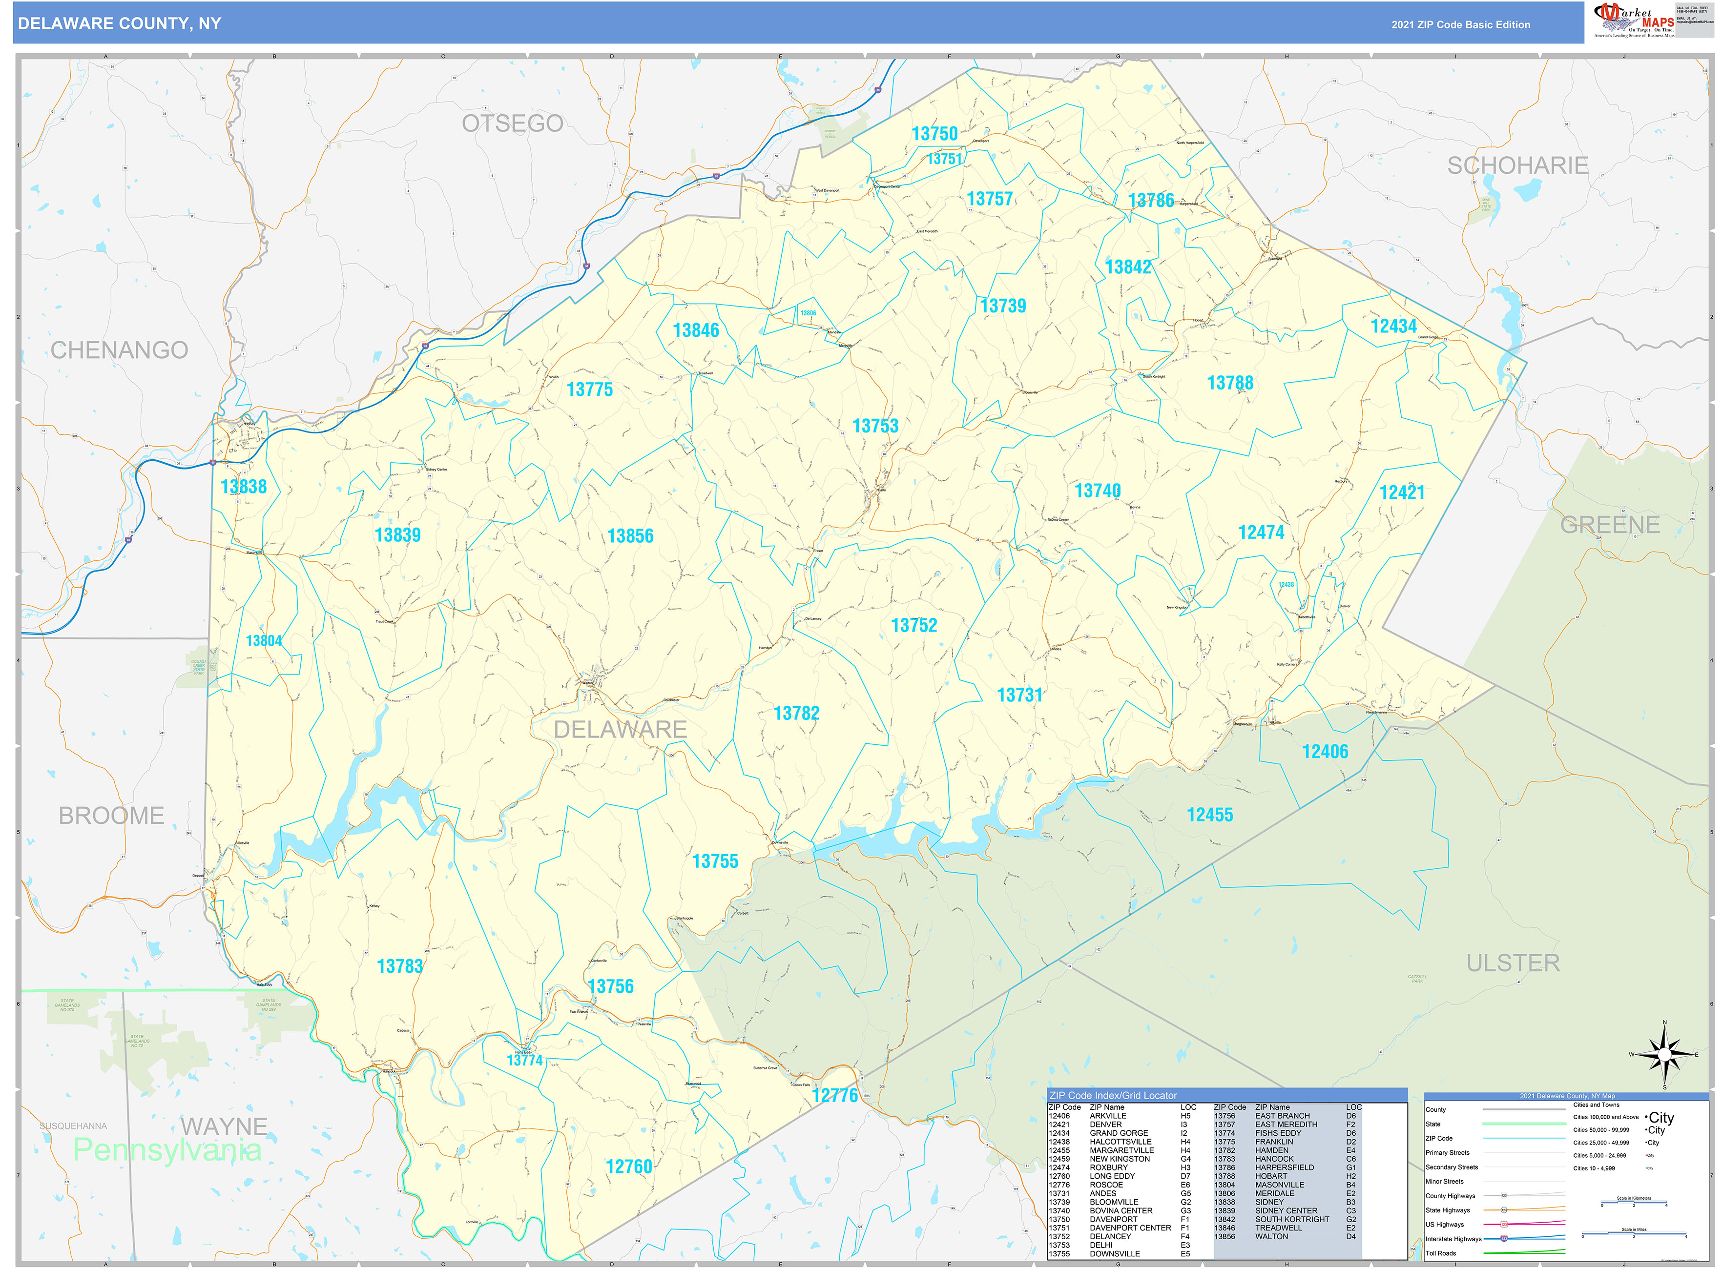Click ZIP label 13755 on the map
1723x1269 pixels.
pos(715,861)
